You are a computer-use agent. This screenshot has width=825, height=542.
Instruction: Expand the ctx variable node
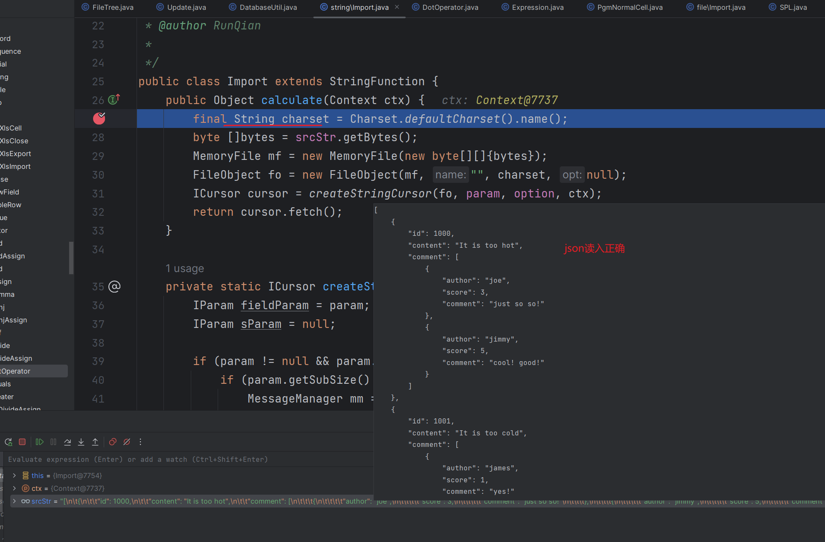point(14,488)
